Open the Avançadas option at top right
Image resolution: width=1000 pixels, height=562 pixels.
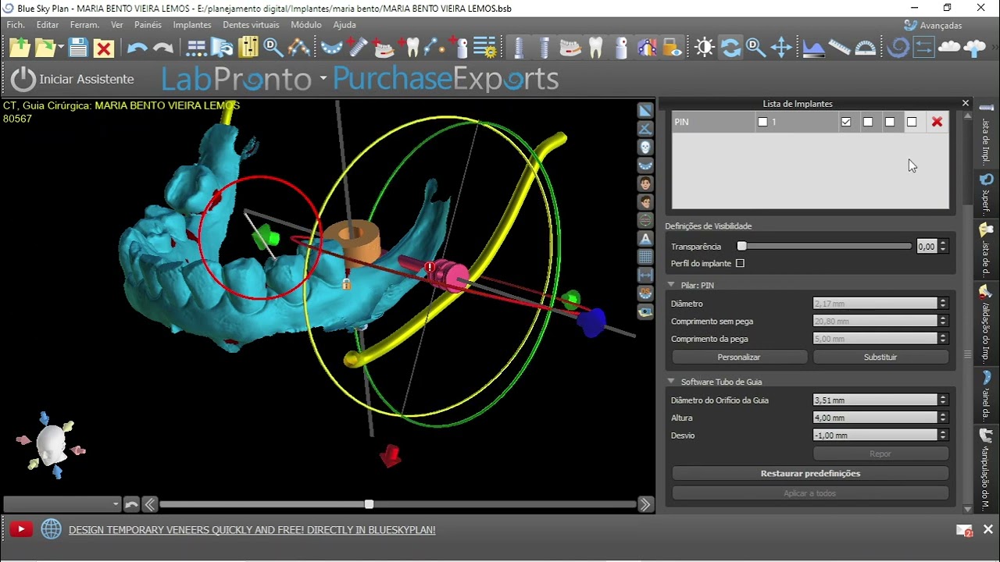[x=934, y=25]
